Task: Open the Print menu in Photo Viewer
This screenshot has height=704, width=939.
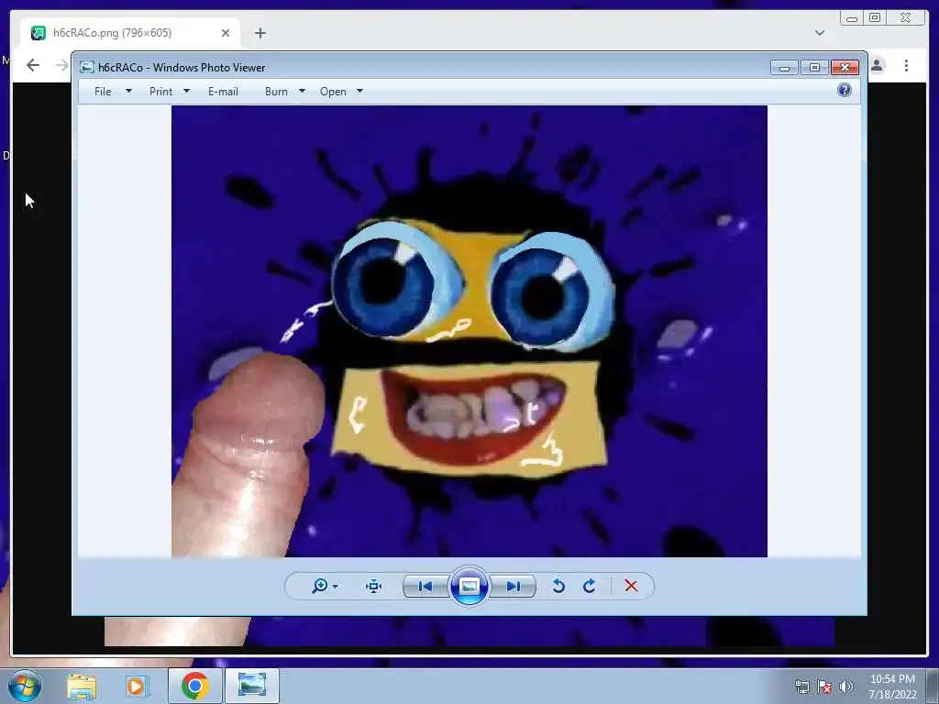Action: coord(160,92)
